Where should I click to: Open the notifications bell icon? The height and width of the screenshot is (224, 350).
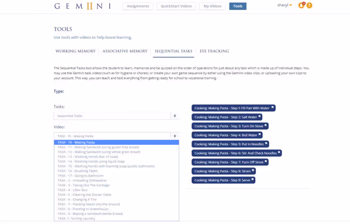click(301, 5)
